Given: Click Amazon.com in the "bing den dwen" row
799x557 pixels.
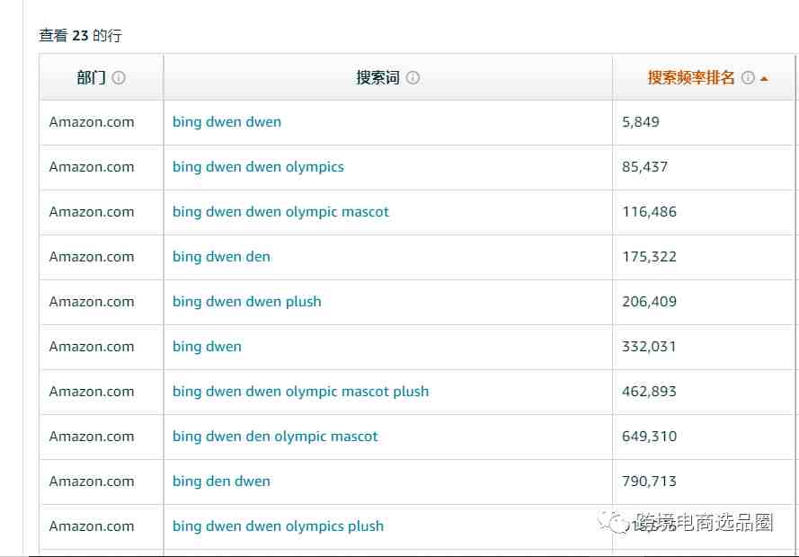Looking at the screenshot, I should pos(92,482).
